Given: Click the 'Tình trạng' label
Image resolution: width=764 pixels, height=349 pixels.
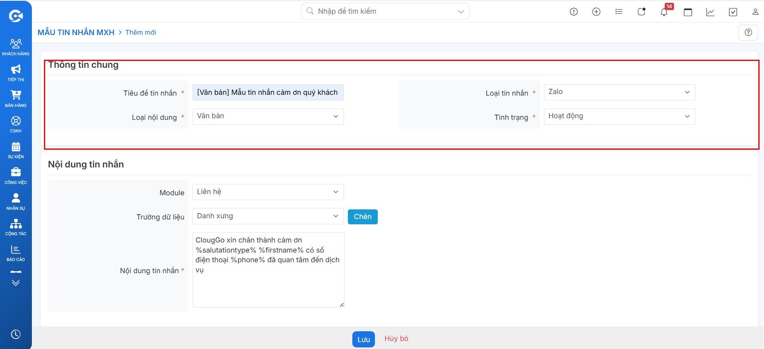Looking at the screenshot, I should click(511, 117).
